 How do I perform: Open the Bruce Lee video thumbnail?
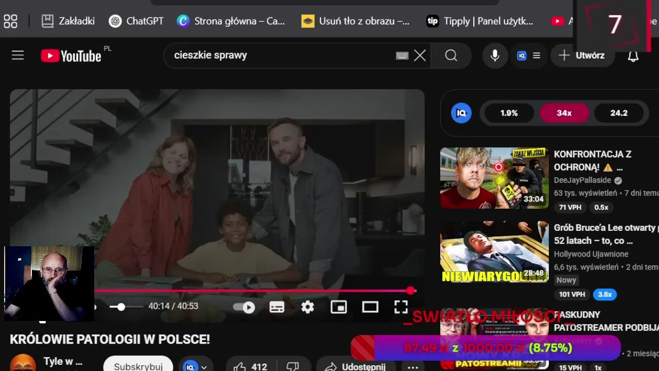coord(494,252)
